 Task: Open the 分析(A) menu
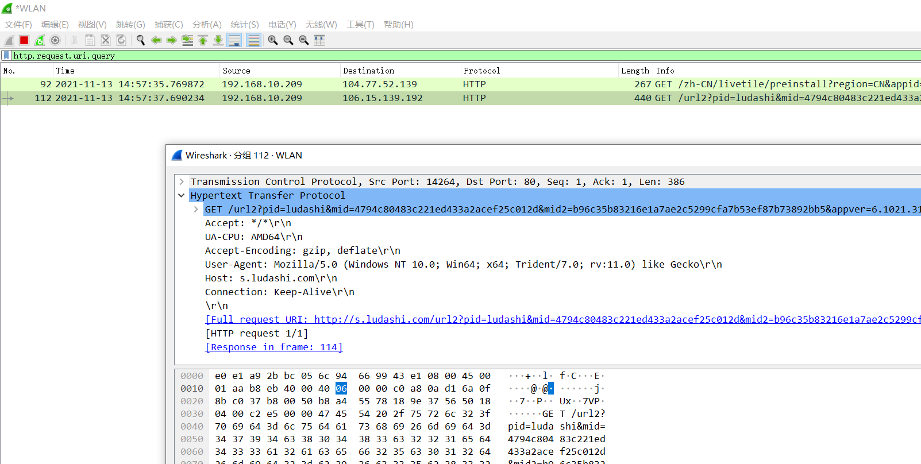pyautogui.click(x=207, y=25)
